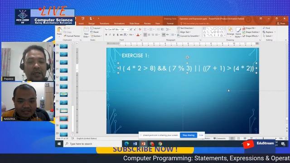Click Slide Sorter view icon in status bar

point(239,139)
